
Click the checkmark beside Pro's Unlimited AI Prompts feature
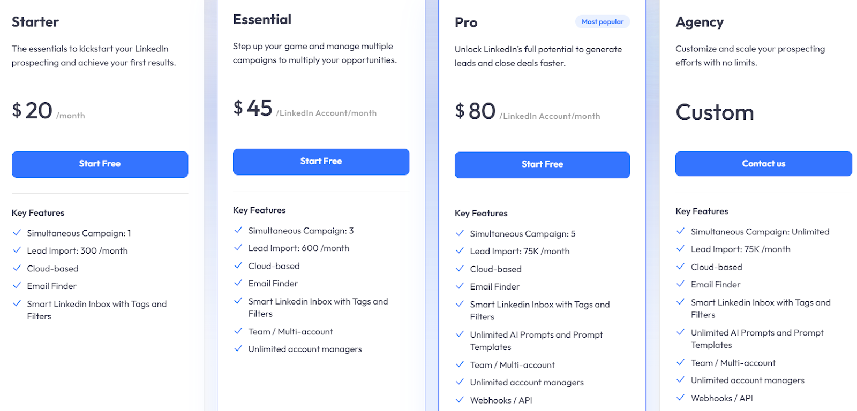[x=460, y=334]
